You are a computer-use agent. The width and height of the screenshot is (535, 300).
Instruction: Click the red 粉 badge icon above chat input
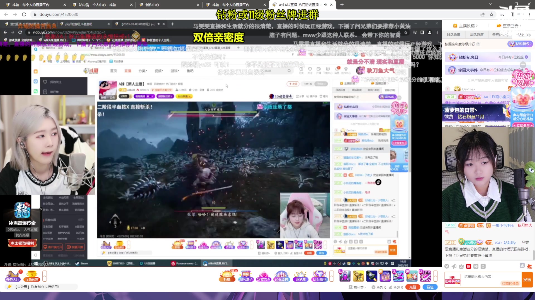[x=468, y=266]
